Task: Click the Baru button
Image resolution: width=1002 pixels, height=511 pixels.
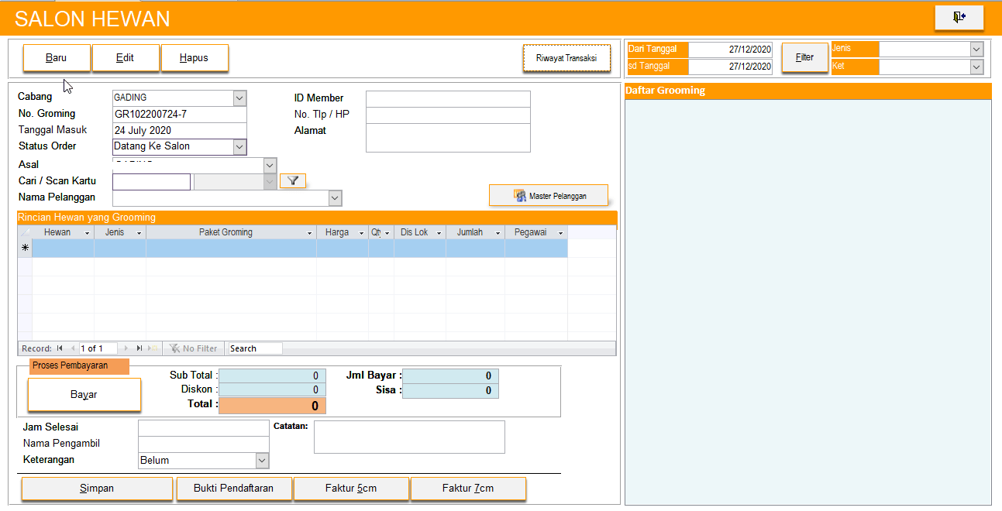Action: 57,58
